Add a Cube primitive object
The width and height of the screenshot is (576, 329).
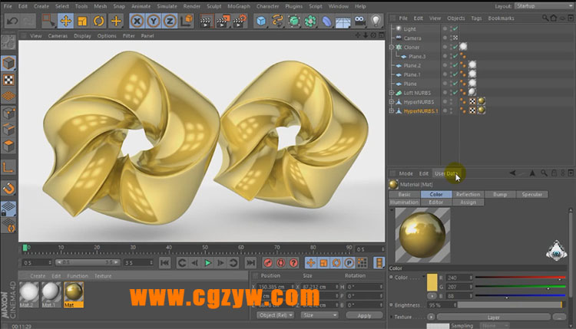[x=261, y=21]
